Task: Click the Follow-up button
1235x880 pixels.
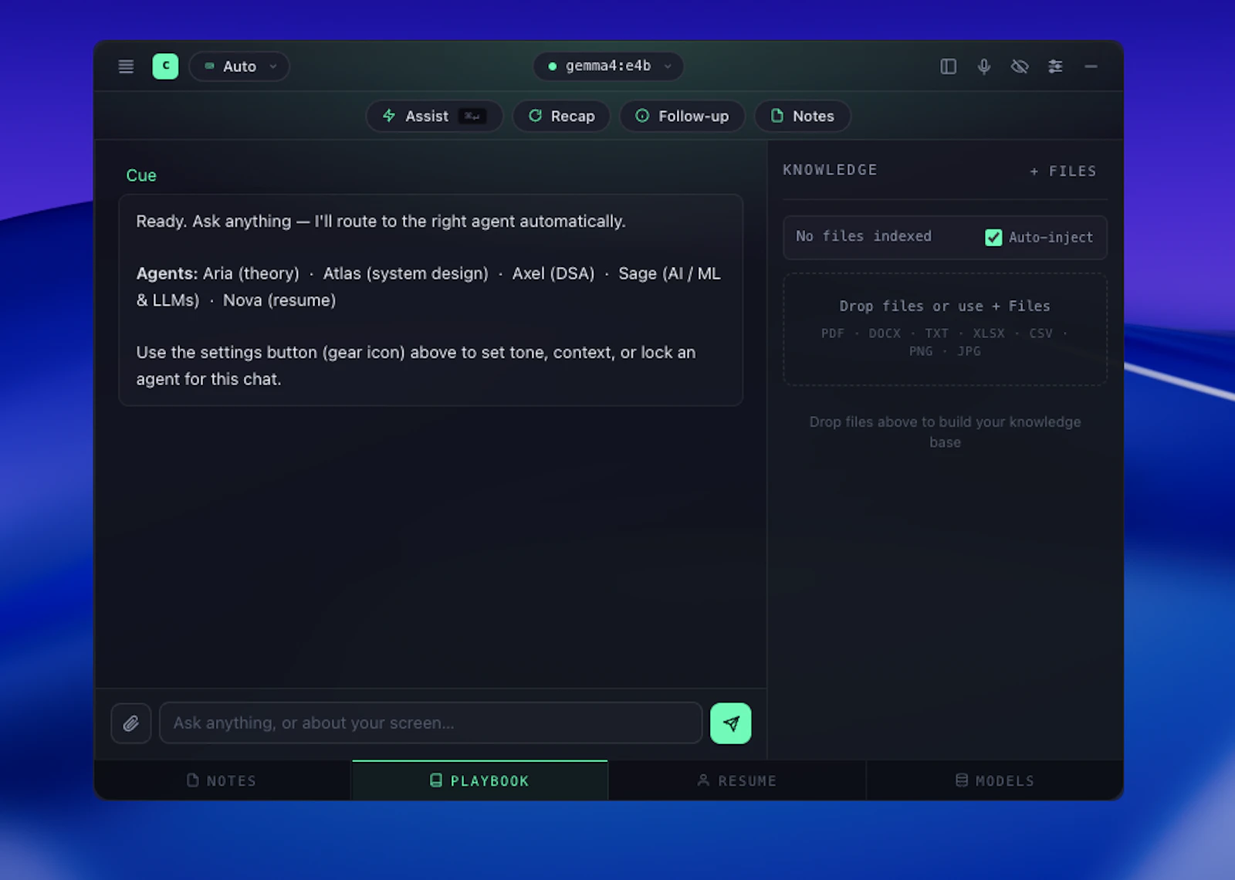Action: [682, 116]
